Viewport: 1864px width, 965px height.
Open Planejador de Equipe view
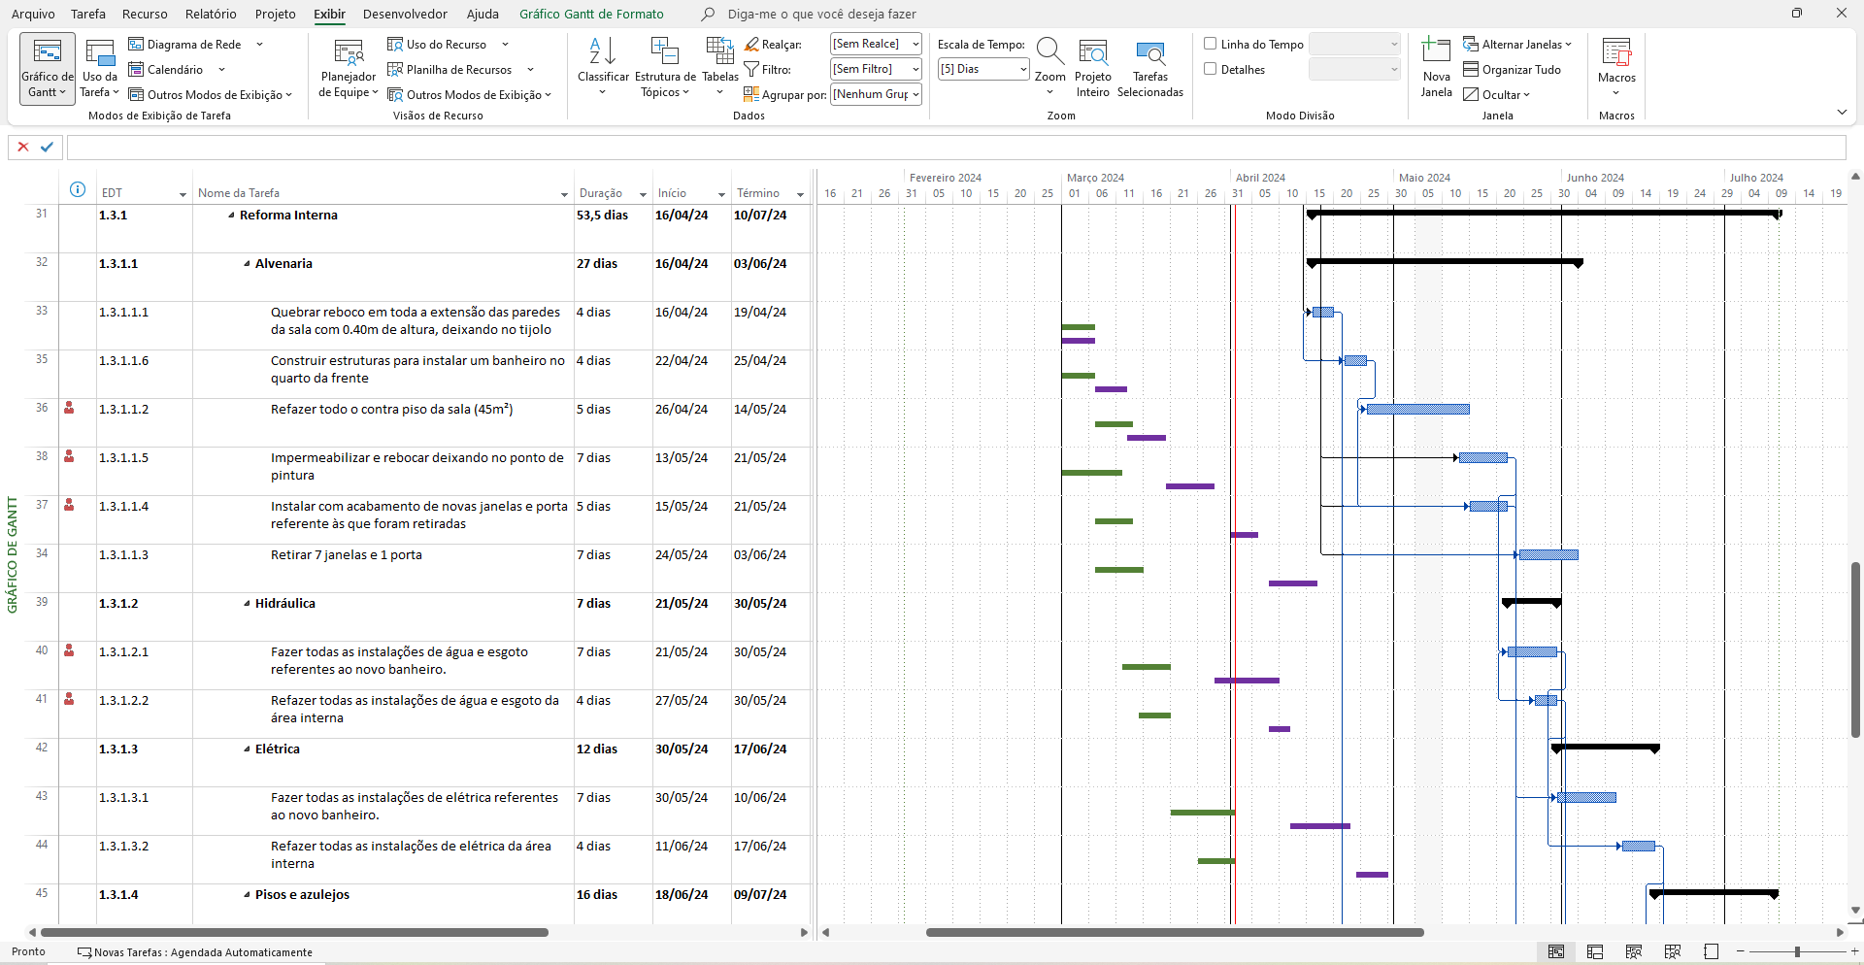point(348,68)
